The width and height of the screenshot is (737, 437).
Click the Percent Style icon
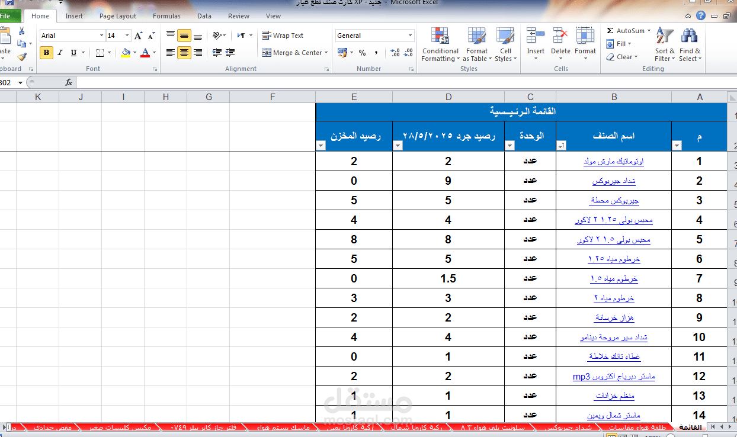(362, 53)
